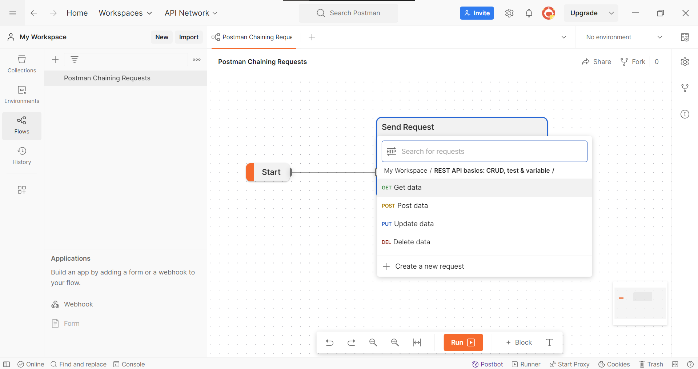Image resolution: width=698 pixels, height=369 pixels.
Task: Click the filter icon in flows list
Action: click(75, 60)
